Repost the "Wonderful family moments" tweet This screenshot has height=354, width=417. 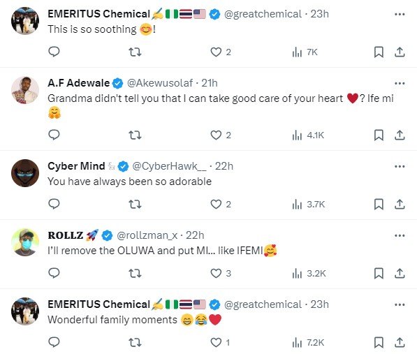coord(135,342)
